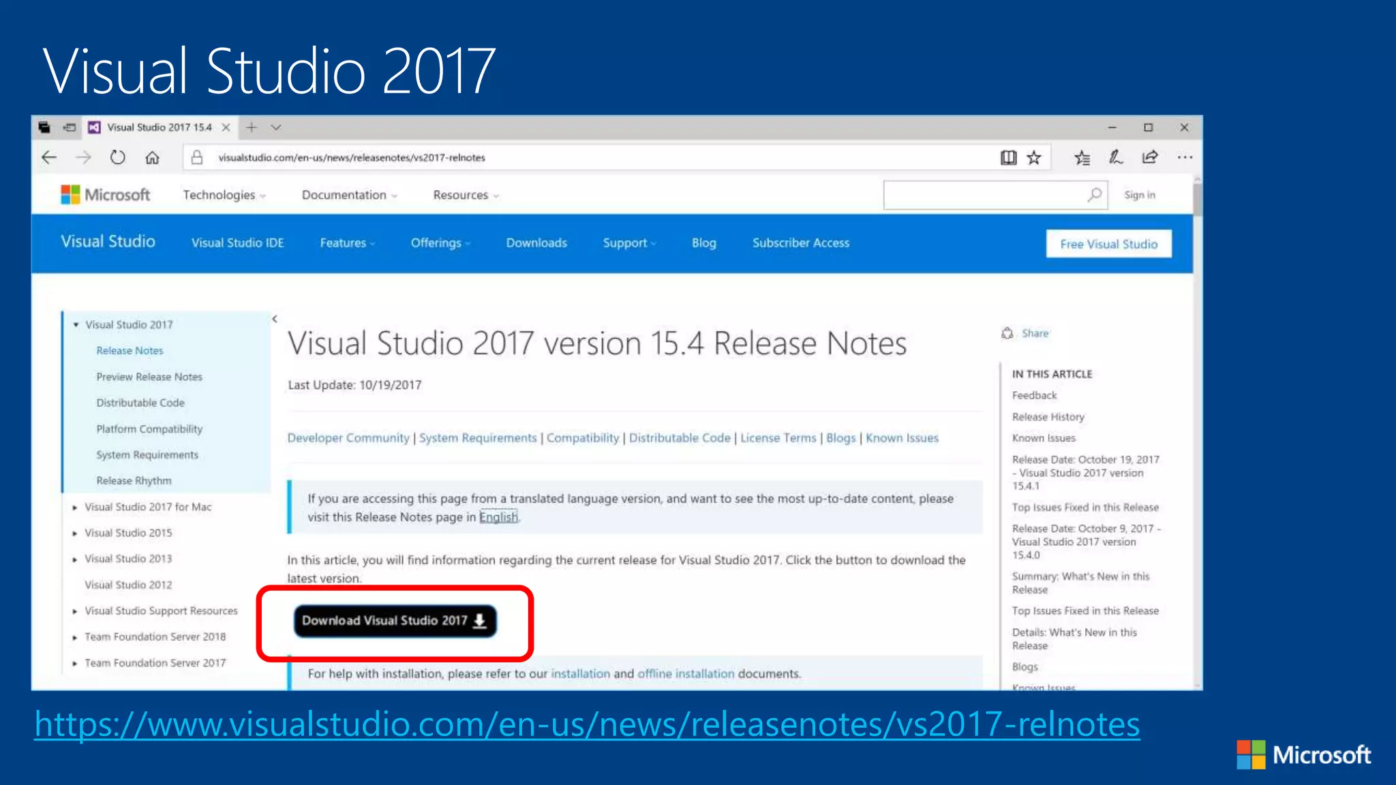Open the Known Issues link in links row
The height and width of the screenshot is (785, 1396).
pyautogui.click(x=902, y=438)
